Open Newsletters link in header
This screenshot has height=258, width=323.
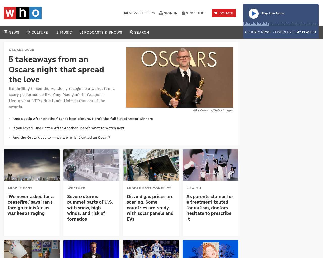[x=140, y=13]
